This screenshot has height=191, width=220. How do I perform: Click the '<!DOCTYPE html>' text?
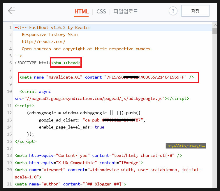tap(33, 63)
